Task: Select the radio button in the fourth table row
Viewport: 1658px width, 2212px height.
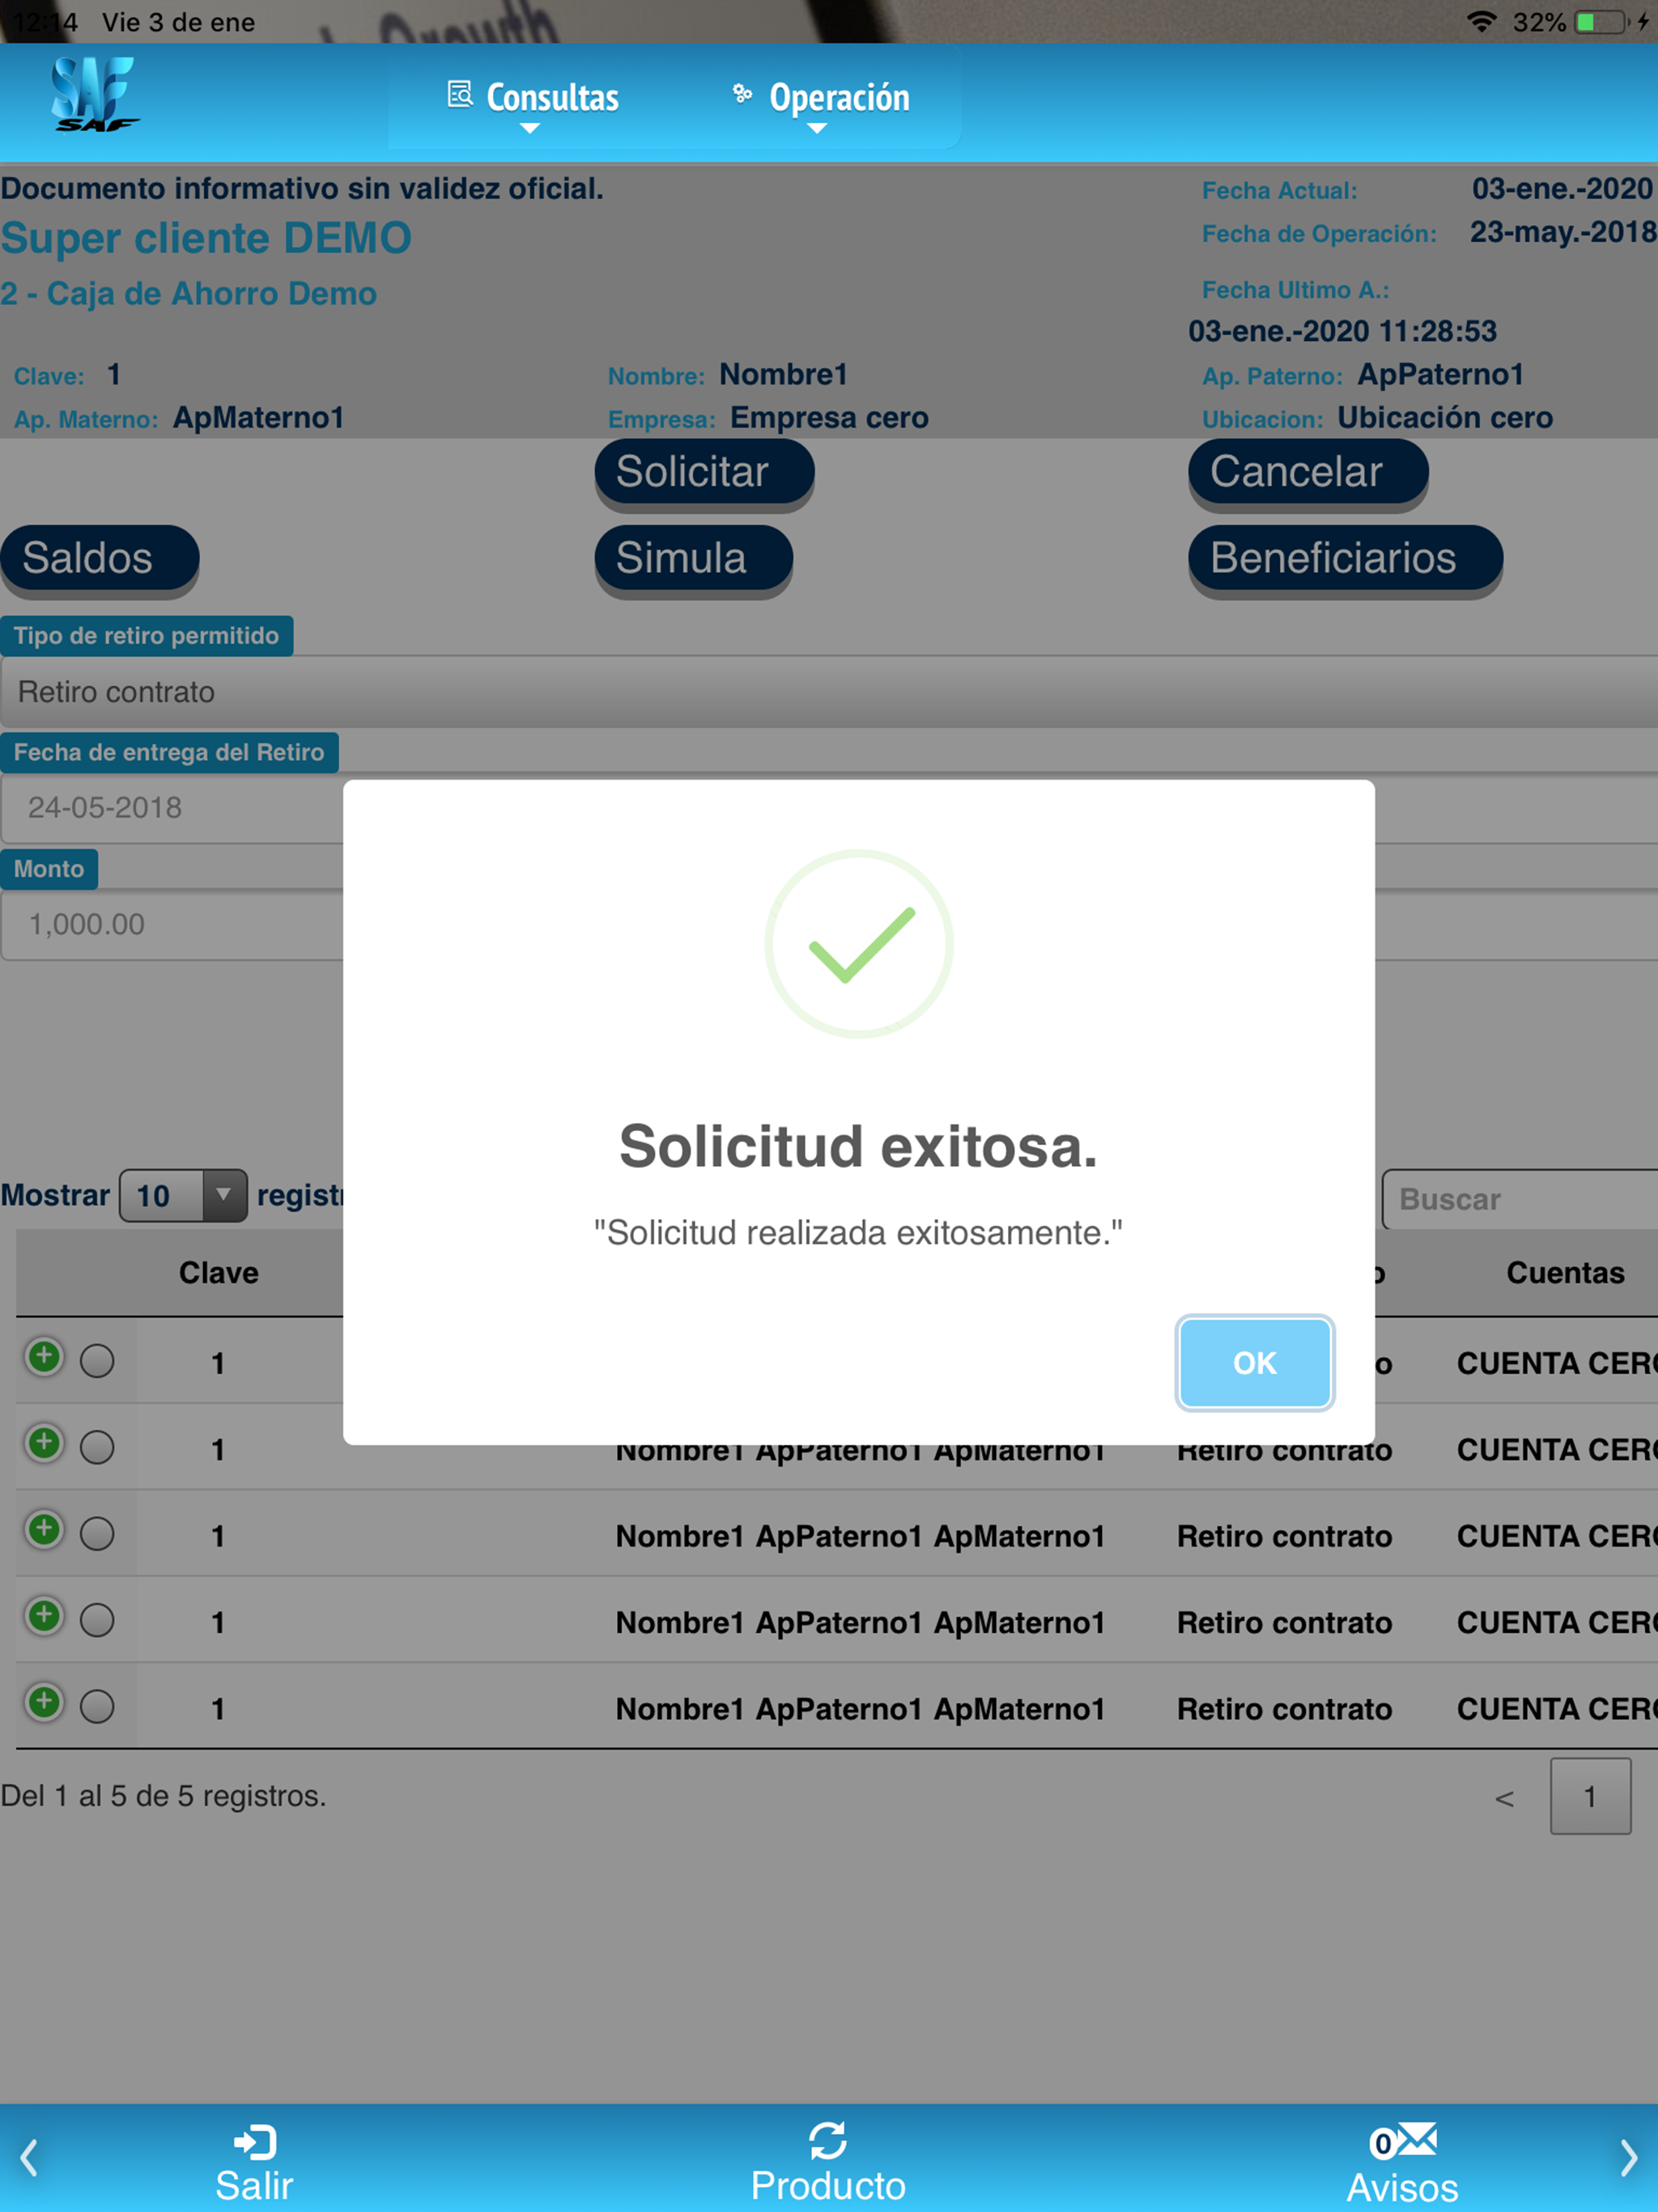Action: pos(97,1620)
